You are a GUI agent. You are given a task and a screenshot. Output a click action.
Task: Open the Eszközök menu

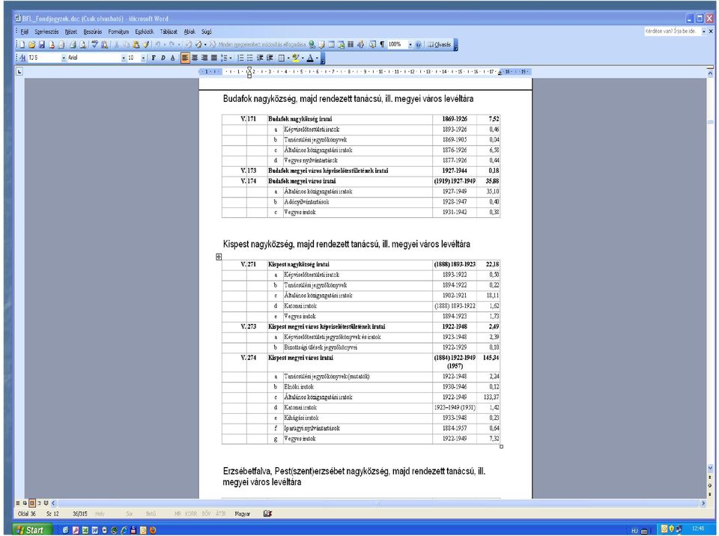(x=145, y=31)
